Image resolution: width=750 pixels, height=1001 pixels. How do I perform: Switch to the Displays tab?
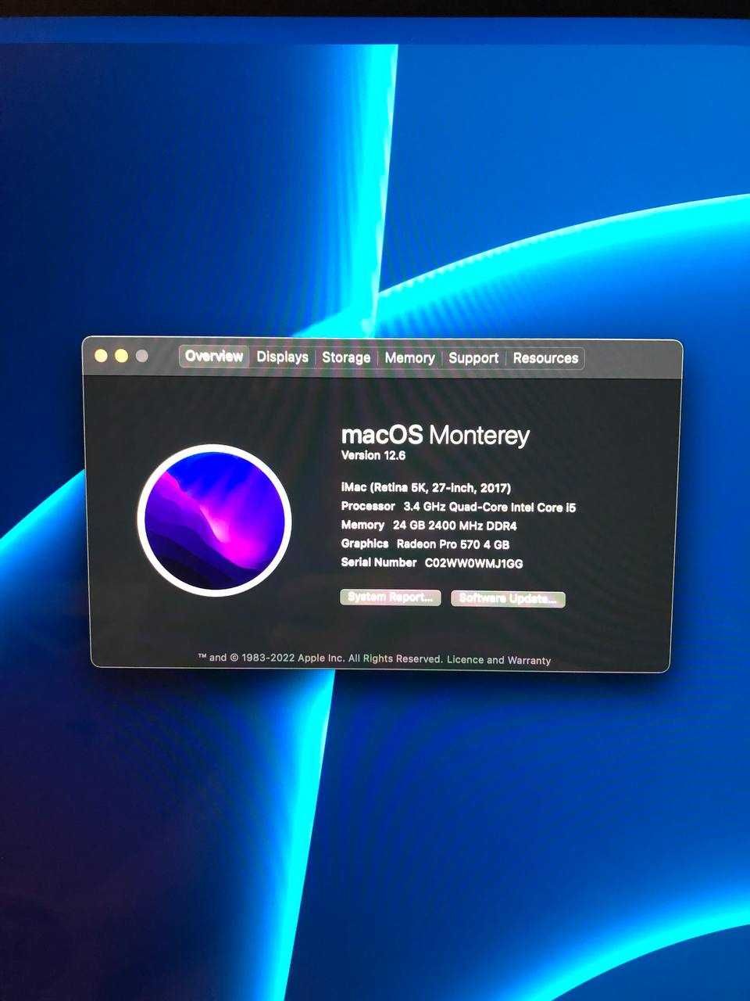pyautogui.click(x=282, y=357)
